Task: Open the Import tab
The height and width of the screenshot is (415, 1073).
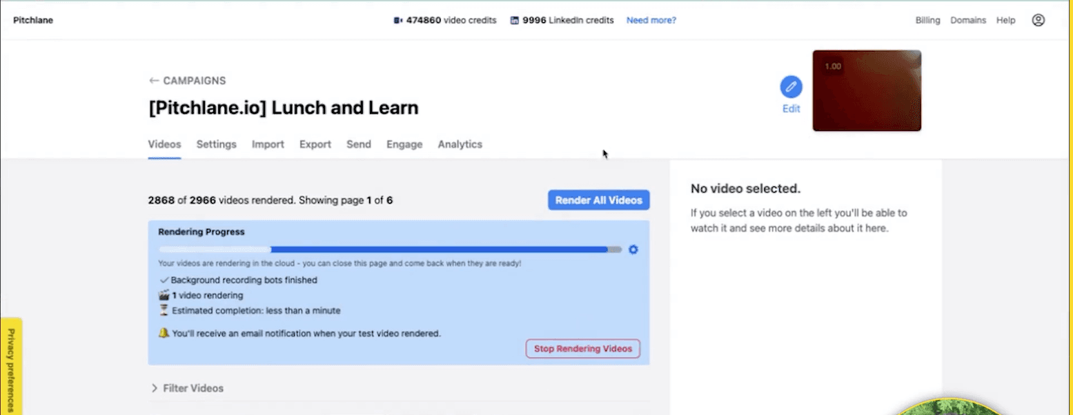Action: pyautogui.click(x=268, y=144)
